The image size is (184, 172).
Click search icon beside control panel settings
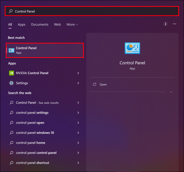pos(11,113)
